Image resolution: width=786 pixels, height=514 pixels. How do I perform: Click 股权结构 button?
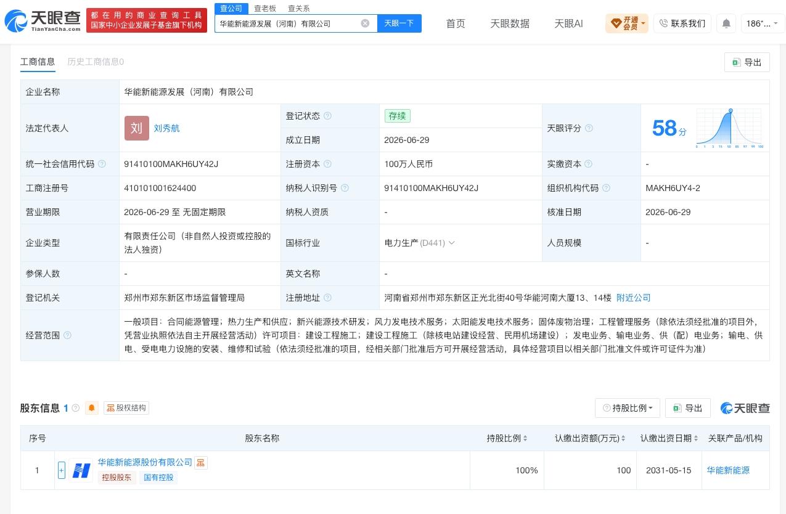(x=126, y=408)
